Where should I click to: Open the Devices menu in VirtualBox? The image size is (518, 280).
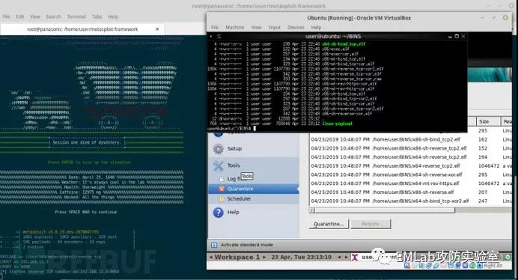(296, 28)
